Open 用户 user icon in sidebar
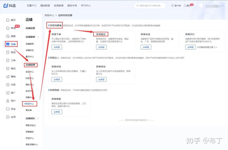Viewport: 228px width, 150px height. click(8, 101)
